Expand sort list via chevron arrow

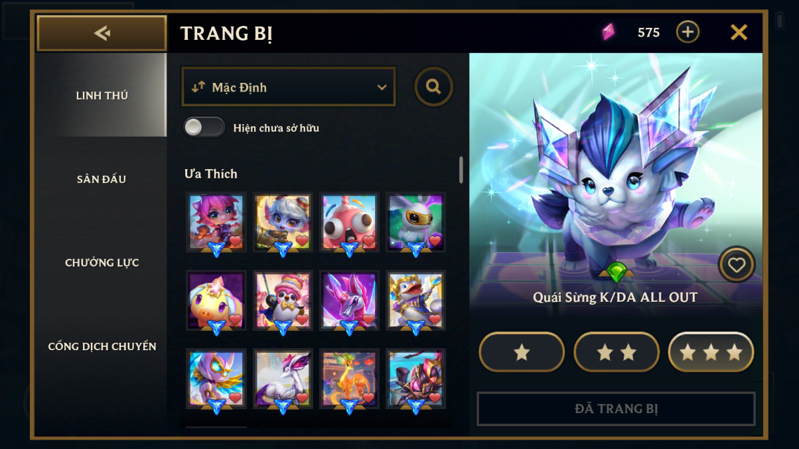382,88
